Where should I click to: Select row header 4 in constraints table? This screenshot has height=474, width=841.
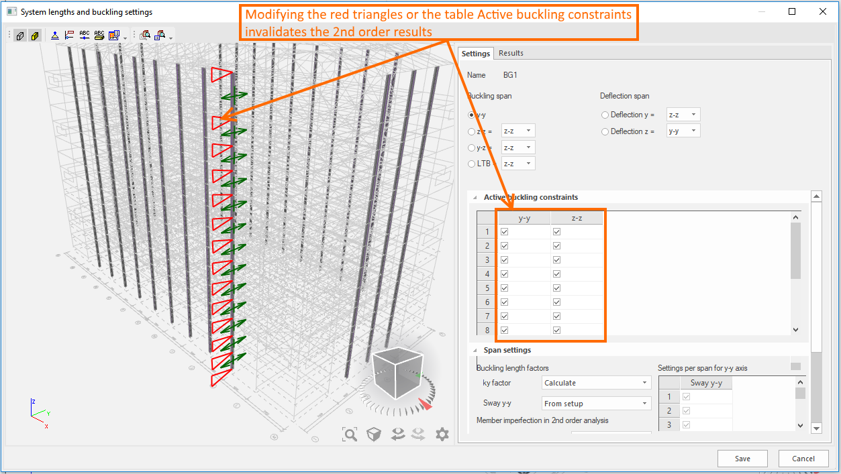pos(487,274)
